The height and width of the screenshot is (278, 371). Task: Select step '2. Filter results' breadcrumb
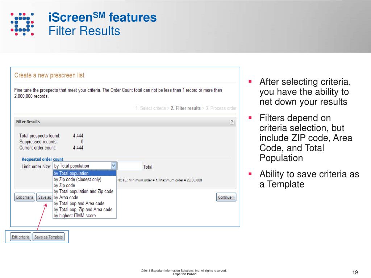(186, 108)
